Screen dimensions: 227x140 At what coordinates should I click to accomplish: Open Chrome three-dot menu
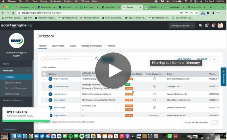pos(223,13)
